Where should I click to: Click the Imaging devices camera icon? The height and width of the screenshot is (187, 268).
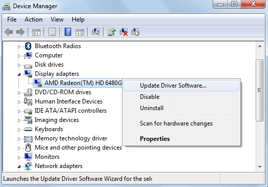point(28,120)
